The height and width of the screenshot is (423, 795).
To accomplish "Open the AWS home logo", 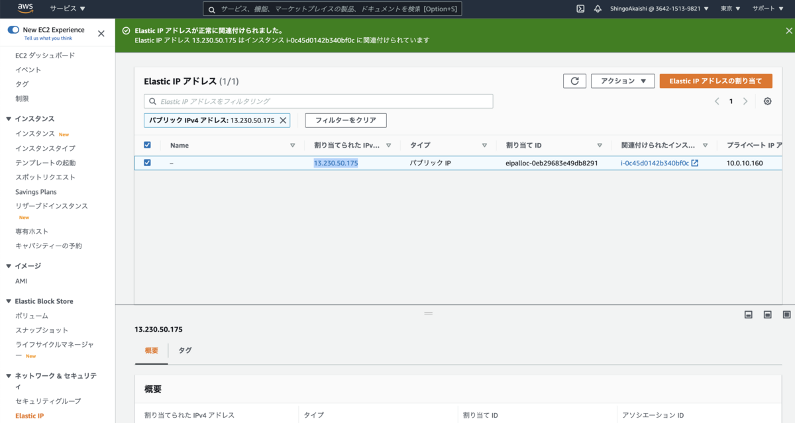I will tap(25, 9).
